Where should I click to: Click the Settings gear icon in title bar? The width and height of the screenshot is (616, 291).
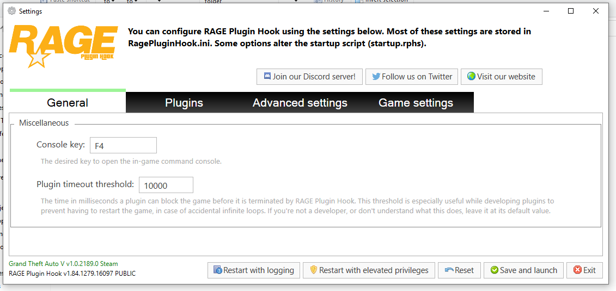point(11,11)
